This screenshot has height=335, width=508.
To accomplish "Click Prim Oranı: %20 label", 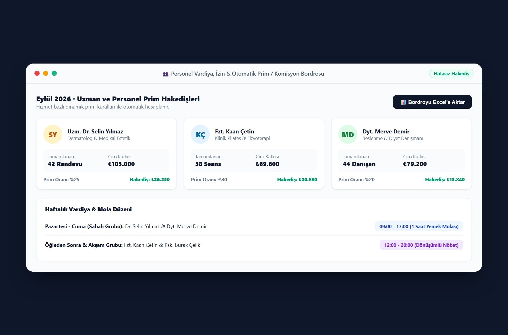I will pos(356,180).
